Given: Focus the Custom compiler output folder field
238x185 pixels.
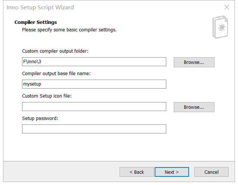Looking at the screenshot, I should [94, 62].
